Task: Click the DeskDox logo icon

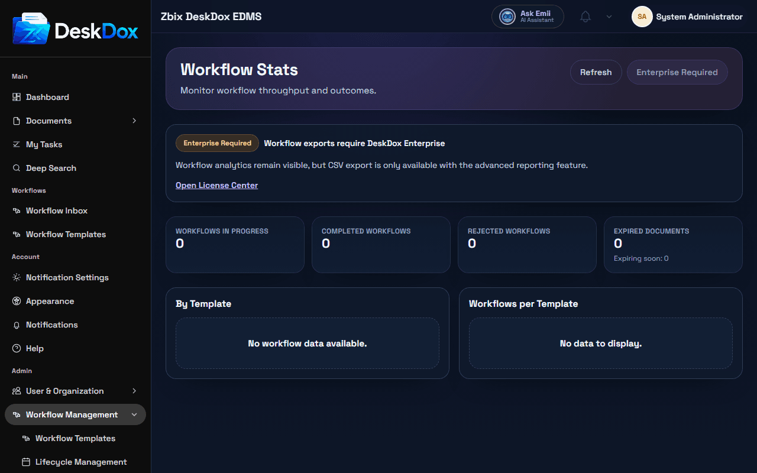Action: [31, 29]
